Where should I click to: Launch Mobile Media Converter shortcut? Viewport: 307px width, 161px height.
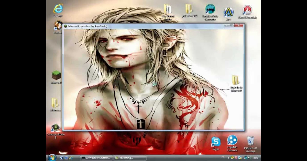tap(210, 12)
